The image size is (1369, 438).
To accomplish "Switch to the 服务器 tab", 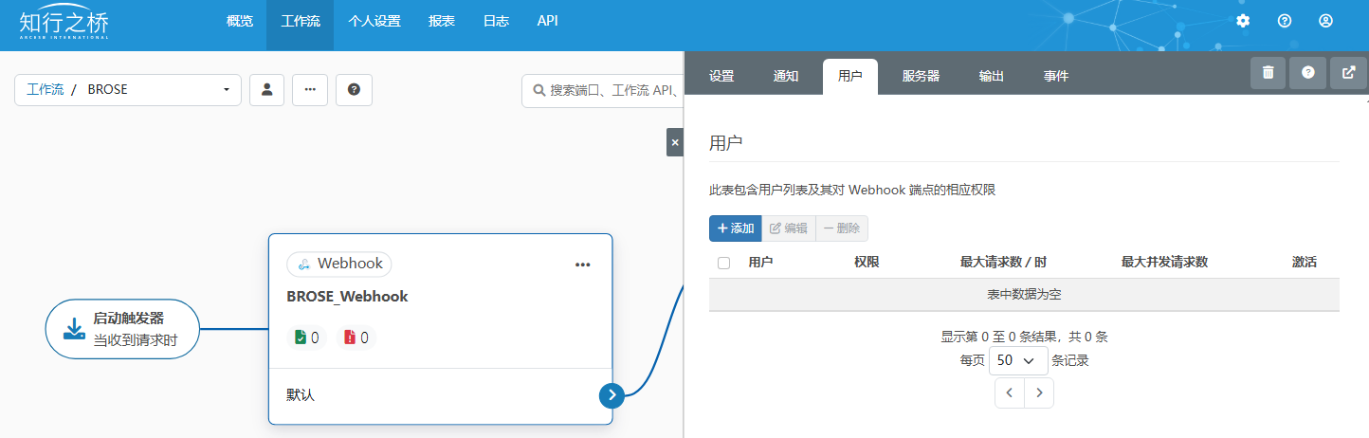I will [921, 77].
